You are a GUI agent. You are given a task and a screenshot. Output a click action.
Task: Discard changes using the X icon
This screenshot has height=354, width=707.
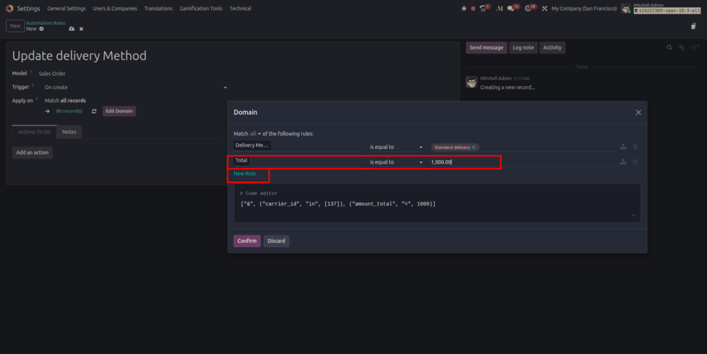tap(81, 29)
